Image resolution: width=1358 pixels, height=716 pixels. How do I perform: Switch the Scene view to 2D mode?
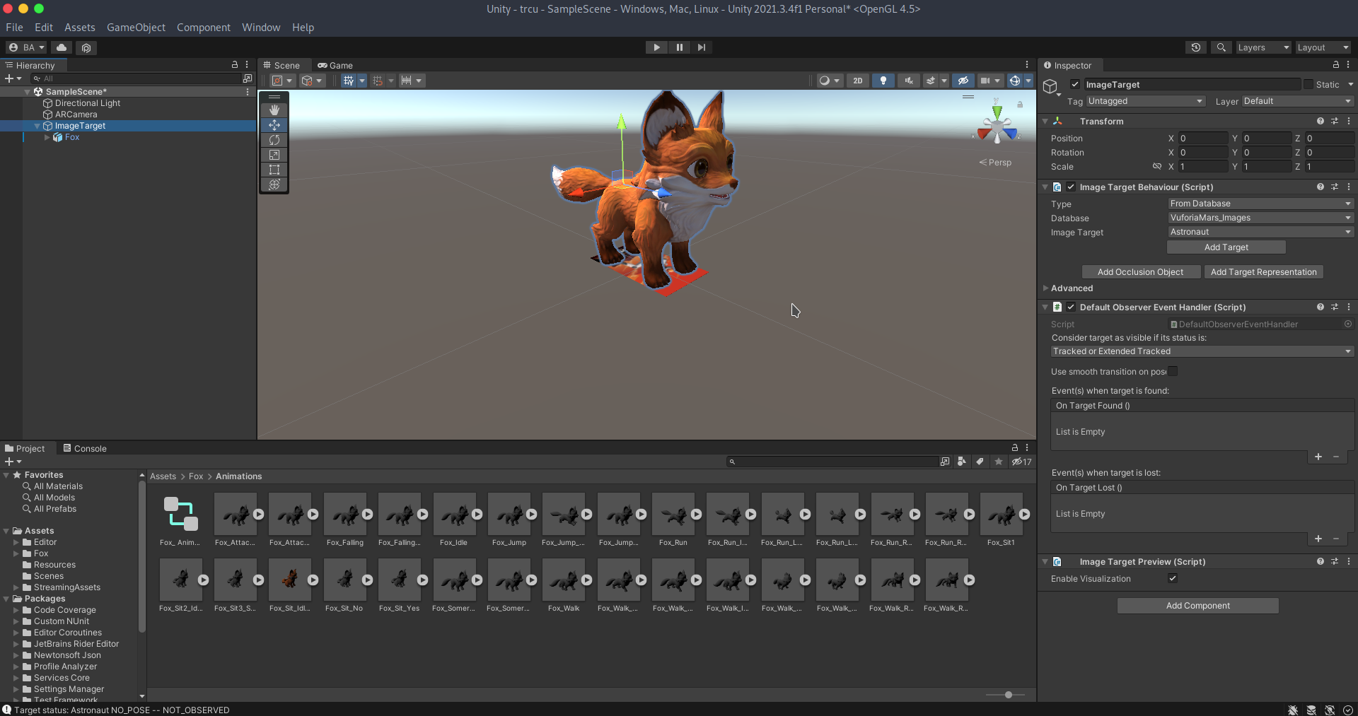(857, 81)
